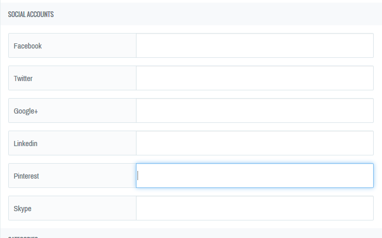Click the focused Pinterest input field
The image size is (382, 238).
254,176
